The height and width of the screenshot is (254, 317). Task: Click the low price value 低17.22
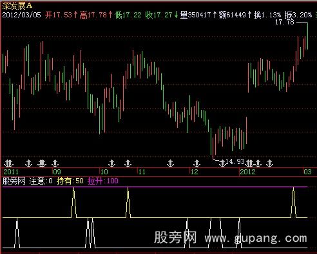coord(128,15)
